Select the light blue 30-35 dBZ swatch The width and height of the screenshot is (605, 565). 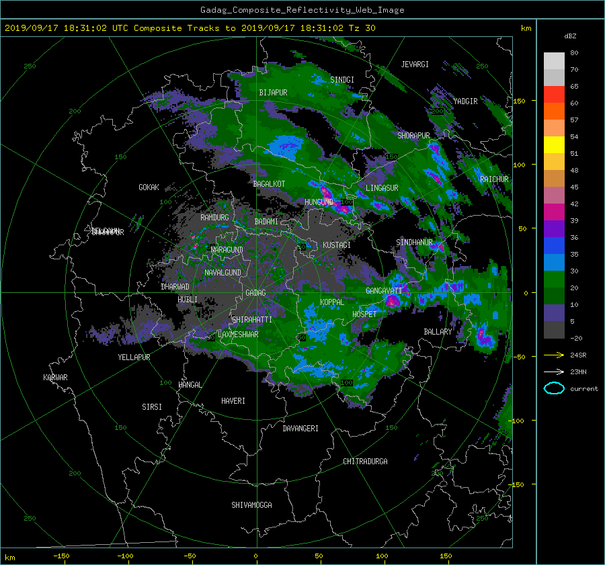[x=554, y=263]
